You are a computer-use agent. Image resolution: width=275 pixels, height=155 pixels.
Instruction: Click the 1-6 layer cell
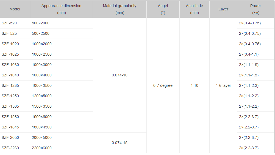[x=223, y=85]
